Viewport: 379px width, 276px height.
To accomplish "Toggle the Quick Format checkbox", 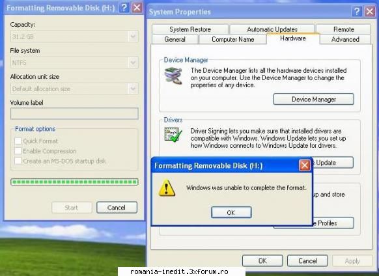I will click(x=18, y=141).
